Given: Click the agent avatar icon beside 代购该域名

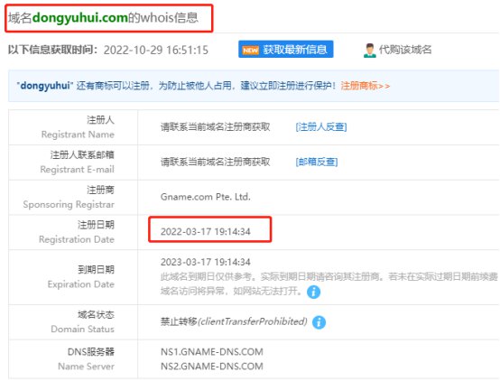Looking at the screenshot, I should [369, 51].
